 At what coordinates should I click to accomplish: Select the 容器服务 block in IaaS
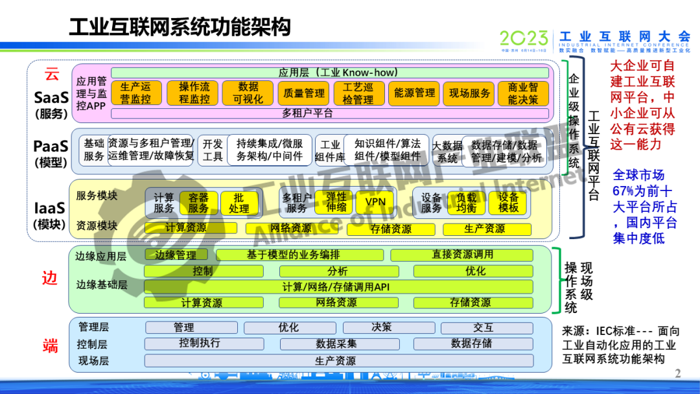[x=198, y=203]
